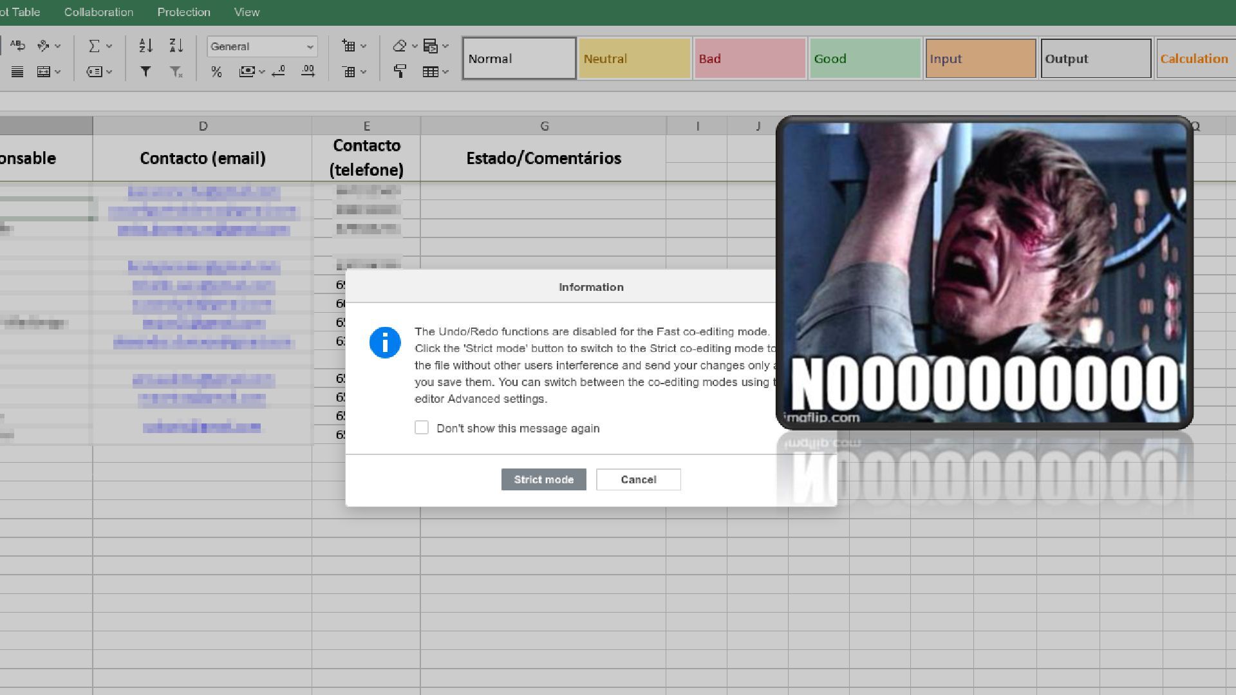Click the Decrease decimal icon
Image resolution: width=1236 pixels, height=695 pixels.
279,71
